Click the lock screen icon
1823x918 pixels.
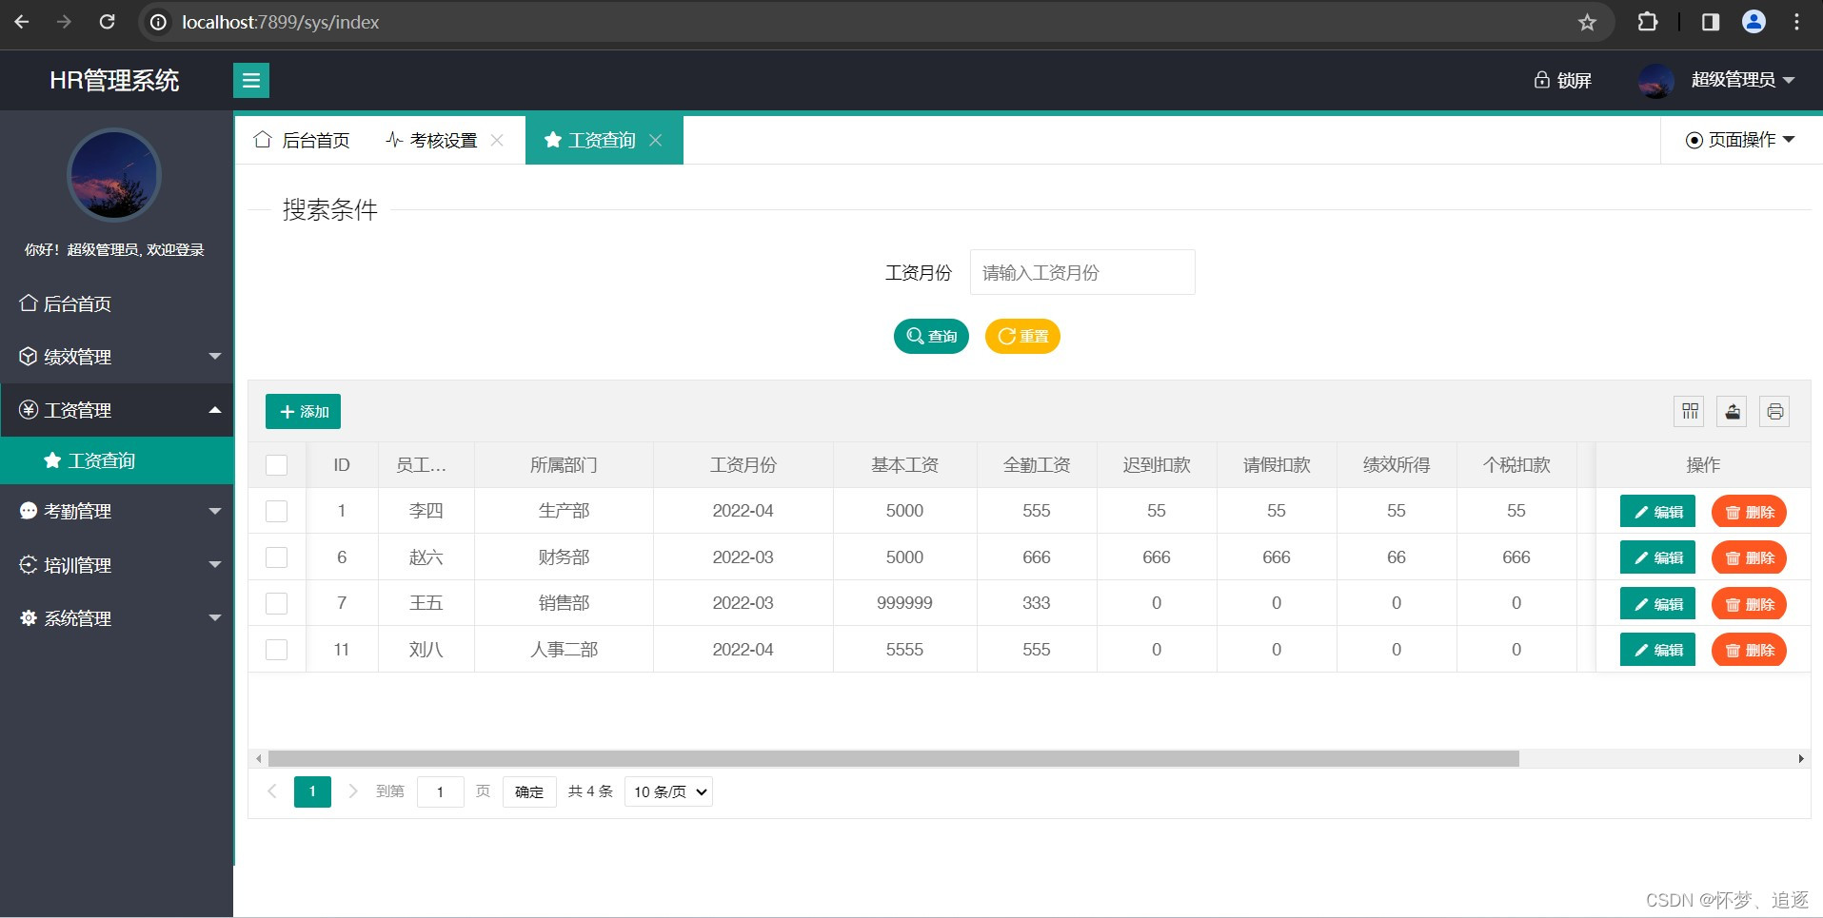[1541, 80]
